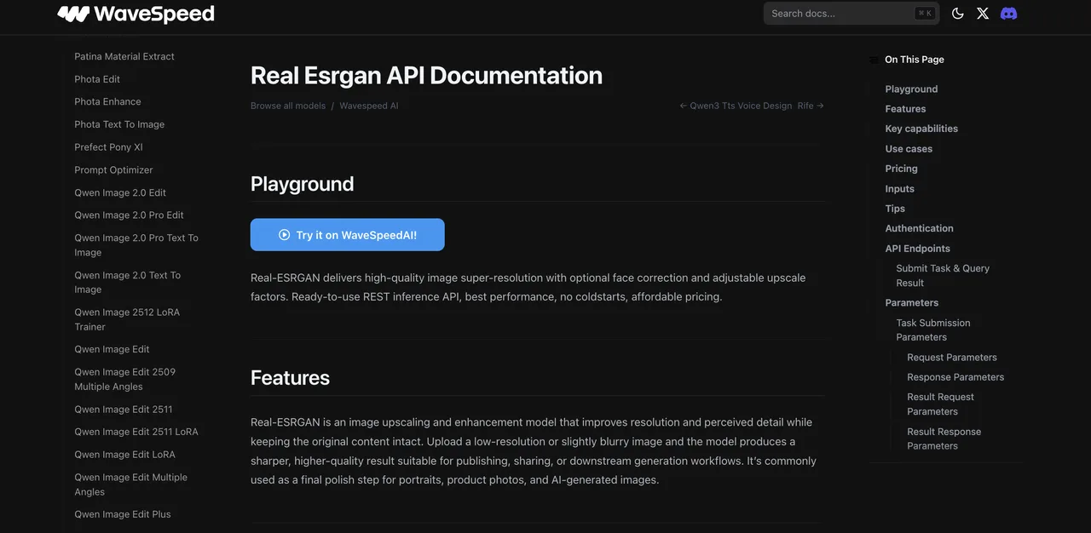Jump to Response Parameters

coord(955,377)
